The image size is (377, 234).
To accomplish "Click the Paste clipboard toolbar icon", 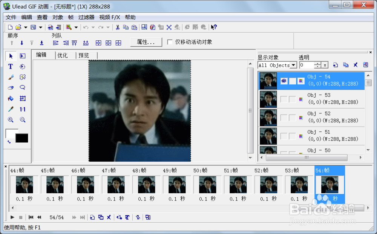I will (x=134, y=27).
